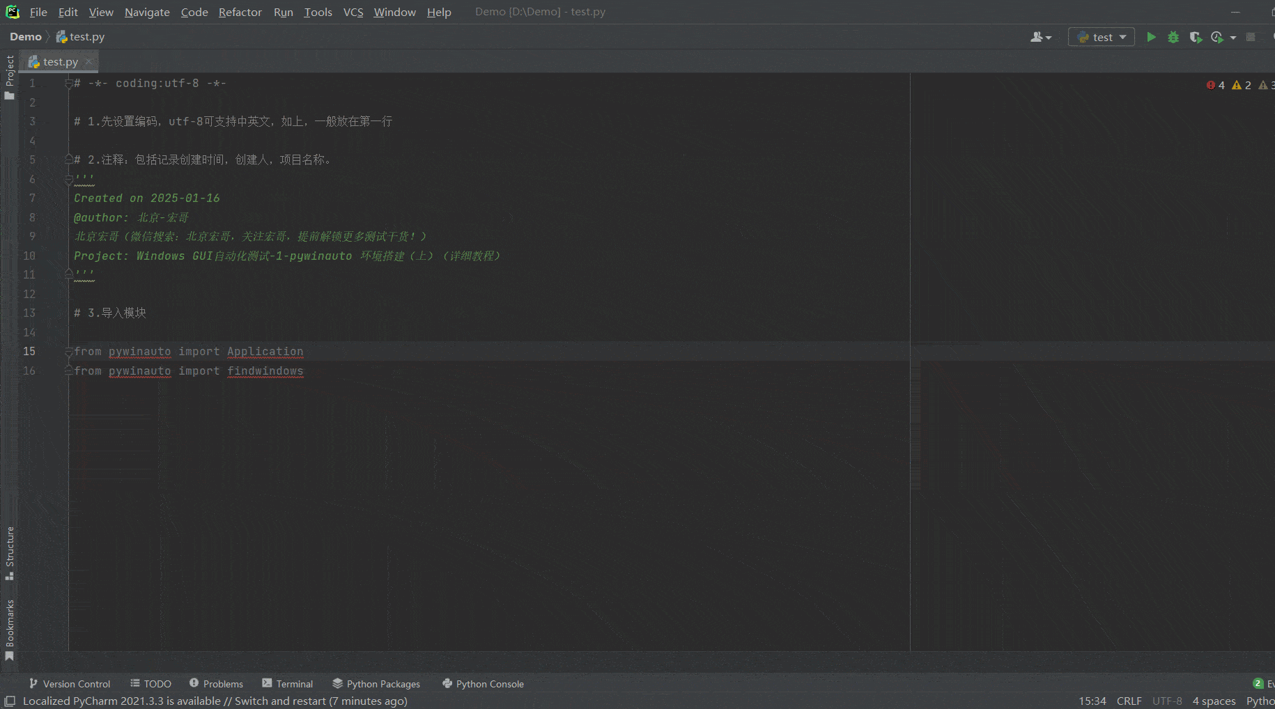Click 'Created on 2025-01-16' in the docstring

click(x=147, y=198)
